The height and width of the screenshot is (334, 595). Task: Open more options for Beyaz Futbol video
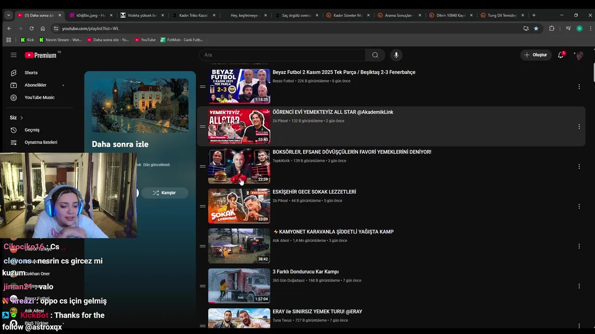click(579, 87)
